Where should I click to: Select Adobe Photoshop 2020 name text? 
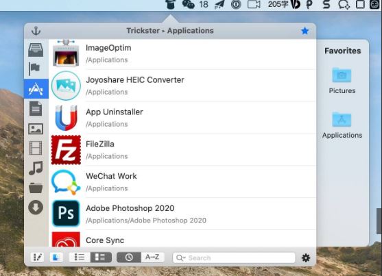130,208
